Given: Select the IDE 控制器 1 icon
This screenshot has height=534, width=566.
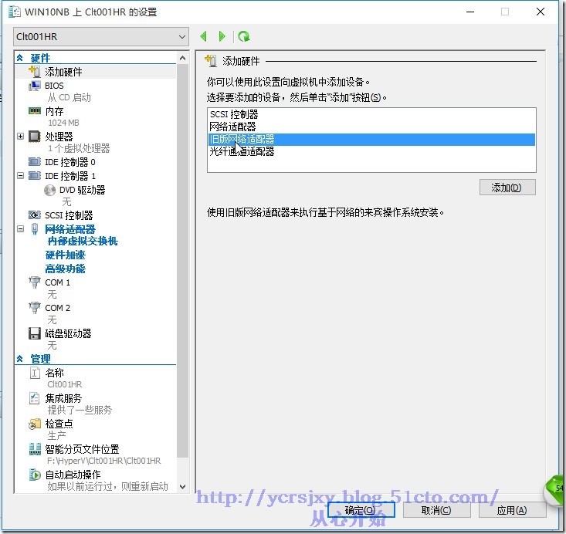Looking at the screenshot, I should [x=35, y=176].
